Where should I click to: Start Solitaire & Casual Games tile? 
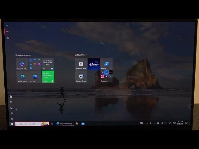(81, 77)
